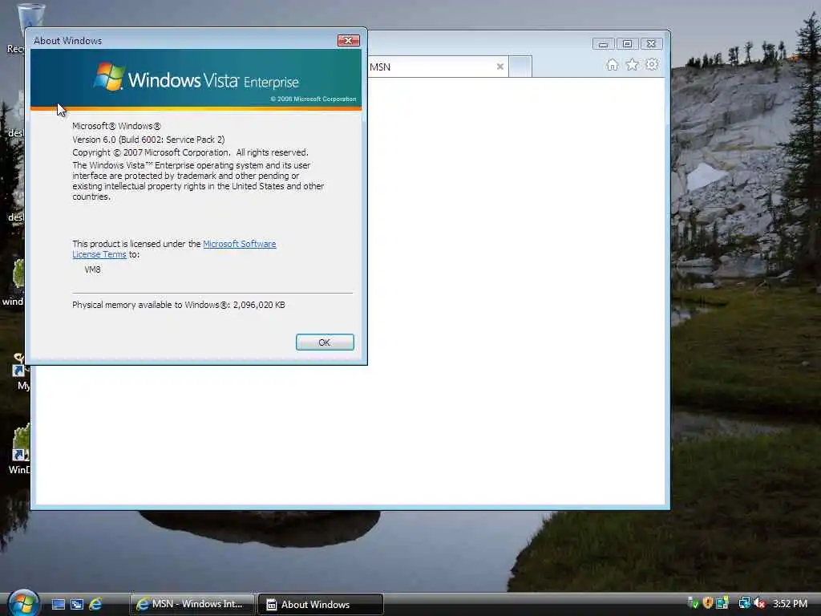The width and height of the screenshot is (821, 616).
Task: Launch Internet Explorer from the quick launch bar
Action: [x=95, y=605]
